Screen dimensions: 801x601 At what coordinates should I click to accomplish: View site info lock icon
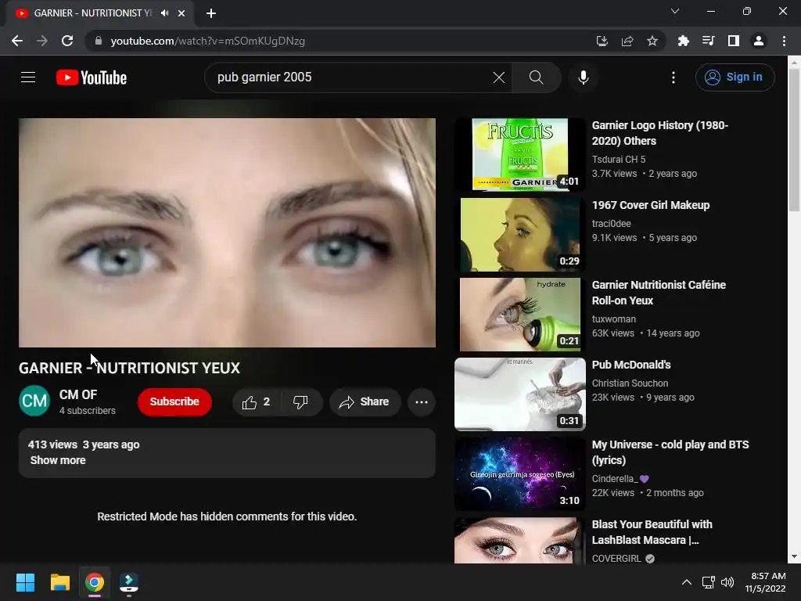tap(99, 41)
